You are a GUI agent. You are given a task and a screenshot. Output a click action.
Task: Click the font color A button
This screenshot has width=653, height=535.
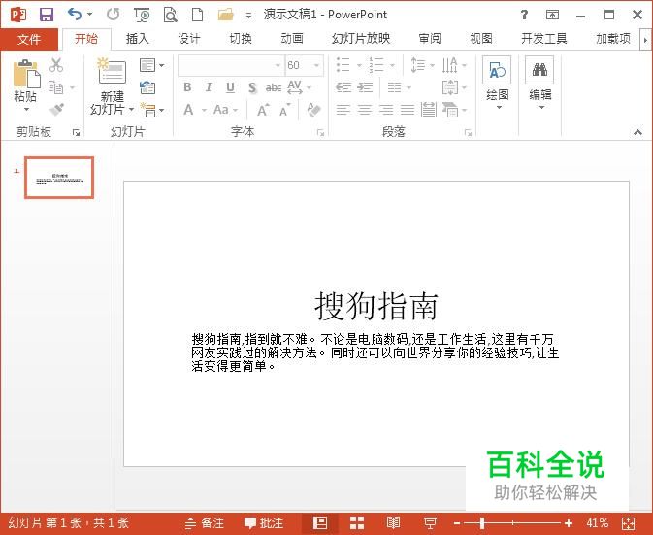pos(188,110)
